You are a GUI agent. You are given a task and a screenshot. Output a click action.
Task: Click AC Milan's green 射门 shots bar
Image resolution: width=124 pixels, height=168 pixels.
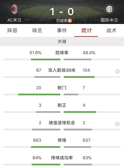pyautogui.click(x=39, y=94)
